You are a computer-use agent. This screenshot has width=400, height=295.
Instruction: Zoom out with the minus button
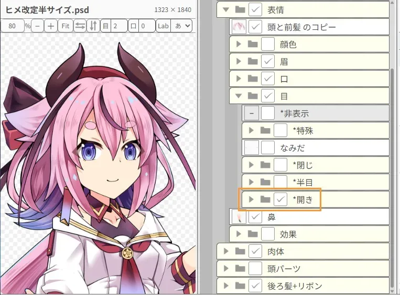[x=38, y=26]
